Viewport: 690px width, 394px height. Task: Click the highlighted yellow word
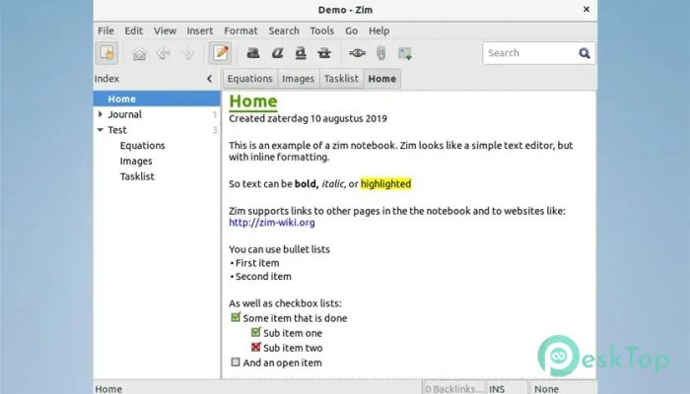(386, 184)
